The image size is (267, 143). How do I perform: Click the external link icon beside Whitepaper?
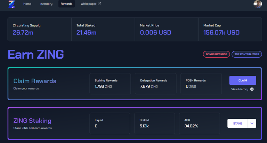99,4
